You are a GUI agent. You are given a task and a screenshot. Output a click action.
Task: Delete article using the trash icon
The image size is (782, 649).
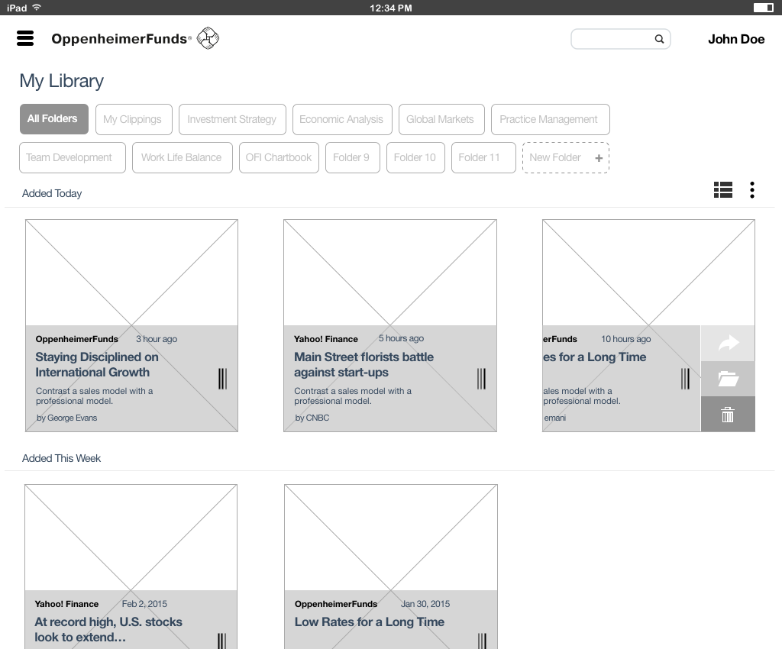728,415
